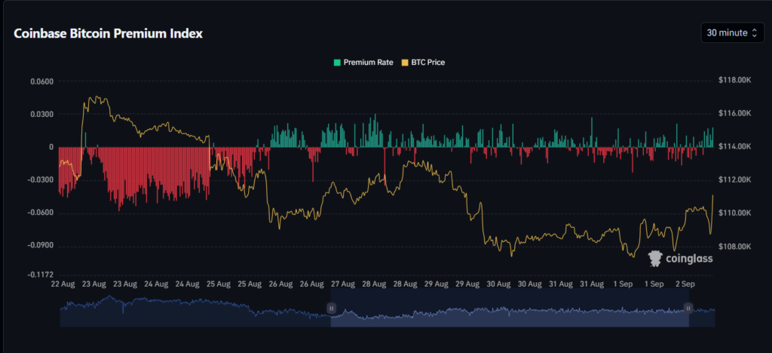Click the $110.00K price axis label
This screenshot has width=772, height=353.
[735, 213]
